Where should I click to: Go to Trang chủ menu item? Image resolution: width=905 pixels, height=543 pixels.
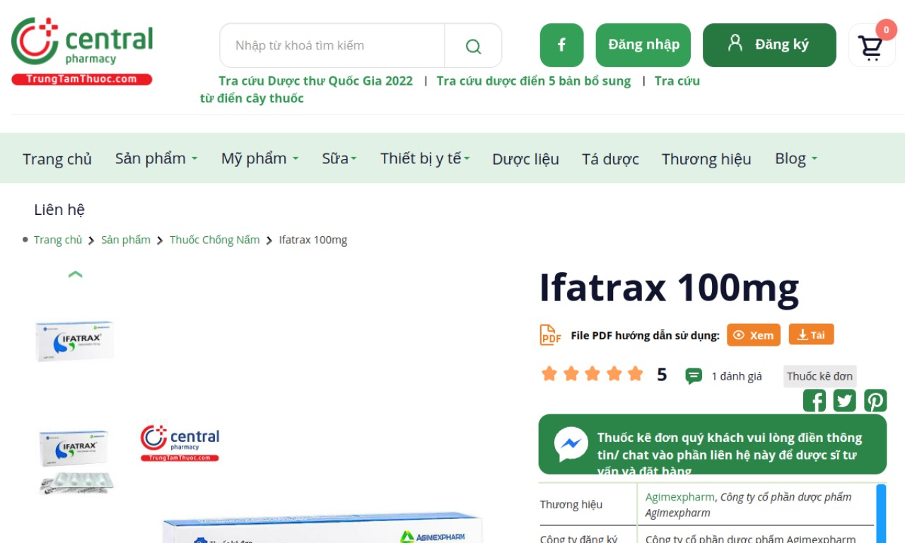pos(57,159)
